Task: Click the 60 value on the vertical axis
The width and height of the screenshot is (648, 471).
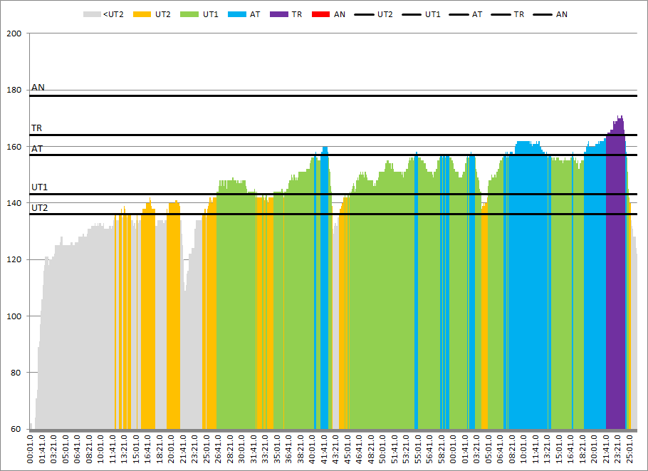Action: (x=16, y=429)
